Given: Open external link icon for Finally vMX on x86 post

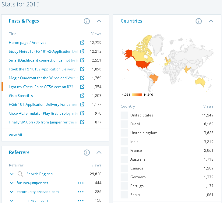Looking at the screenshot, I should [x=82, y=122].
